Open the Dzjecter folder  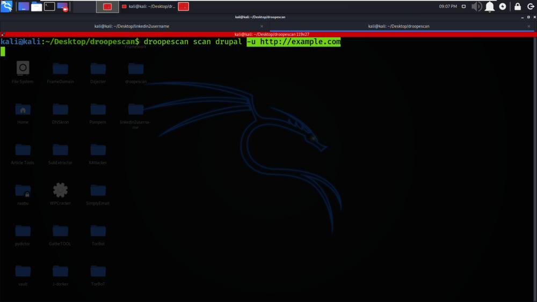click(98, 72)
